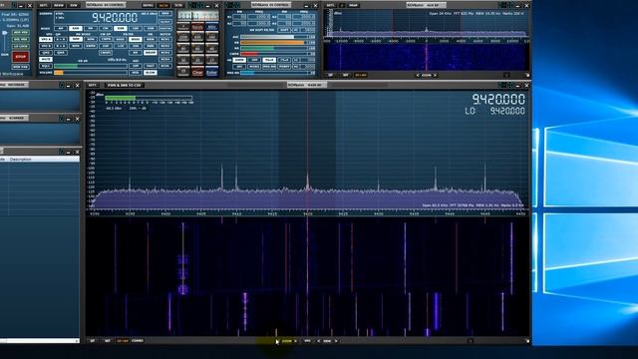Click the SQLC squelch button
The width and height of the screenshot is (638, 359).
click(46, 66)
